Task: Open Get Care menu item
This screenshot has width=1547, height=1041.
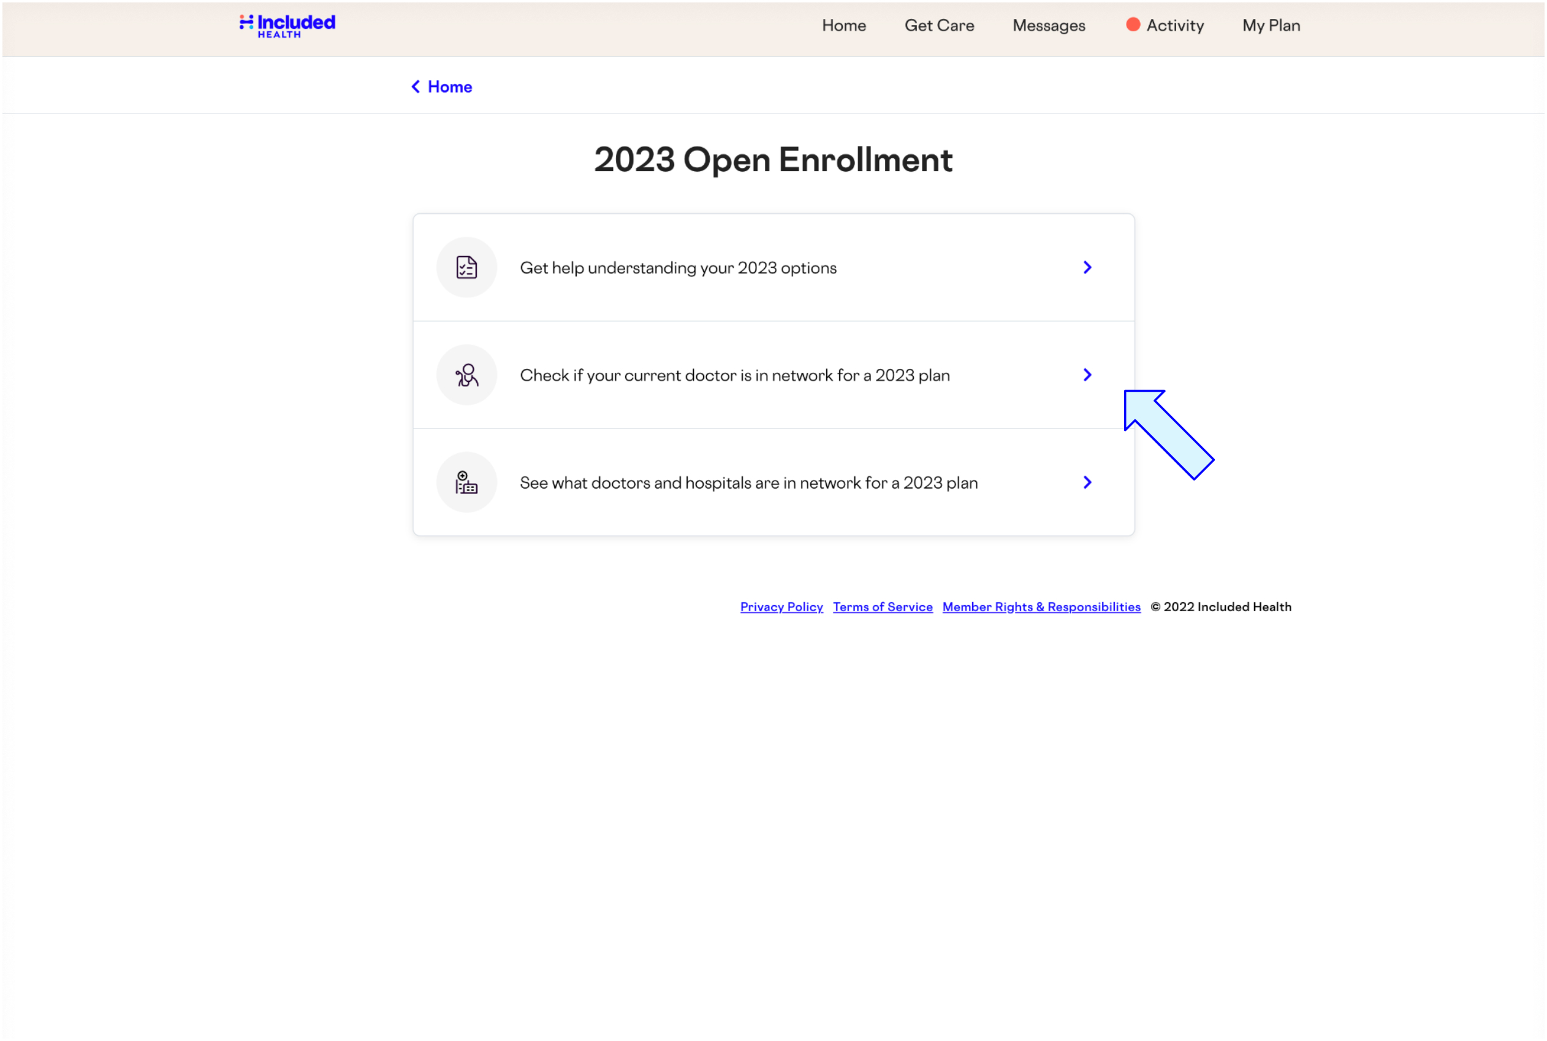Action: [939, 25]
